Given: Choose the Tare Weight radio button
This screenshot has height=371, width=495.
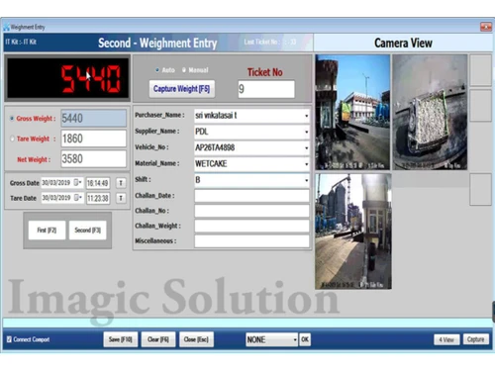Looking at the screenshot, I should pyautogui.click(x=12, y=139).
